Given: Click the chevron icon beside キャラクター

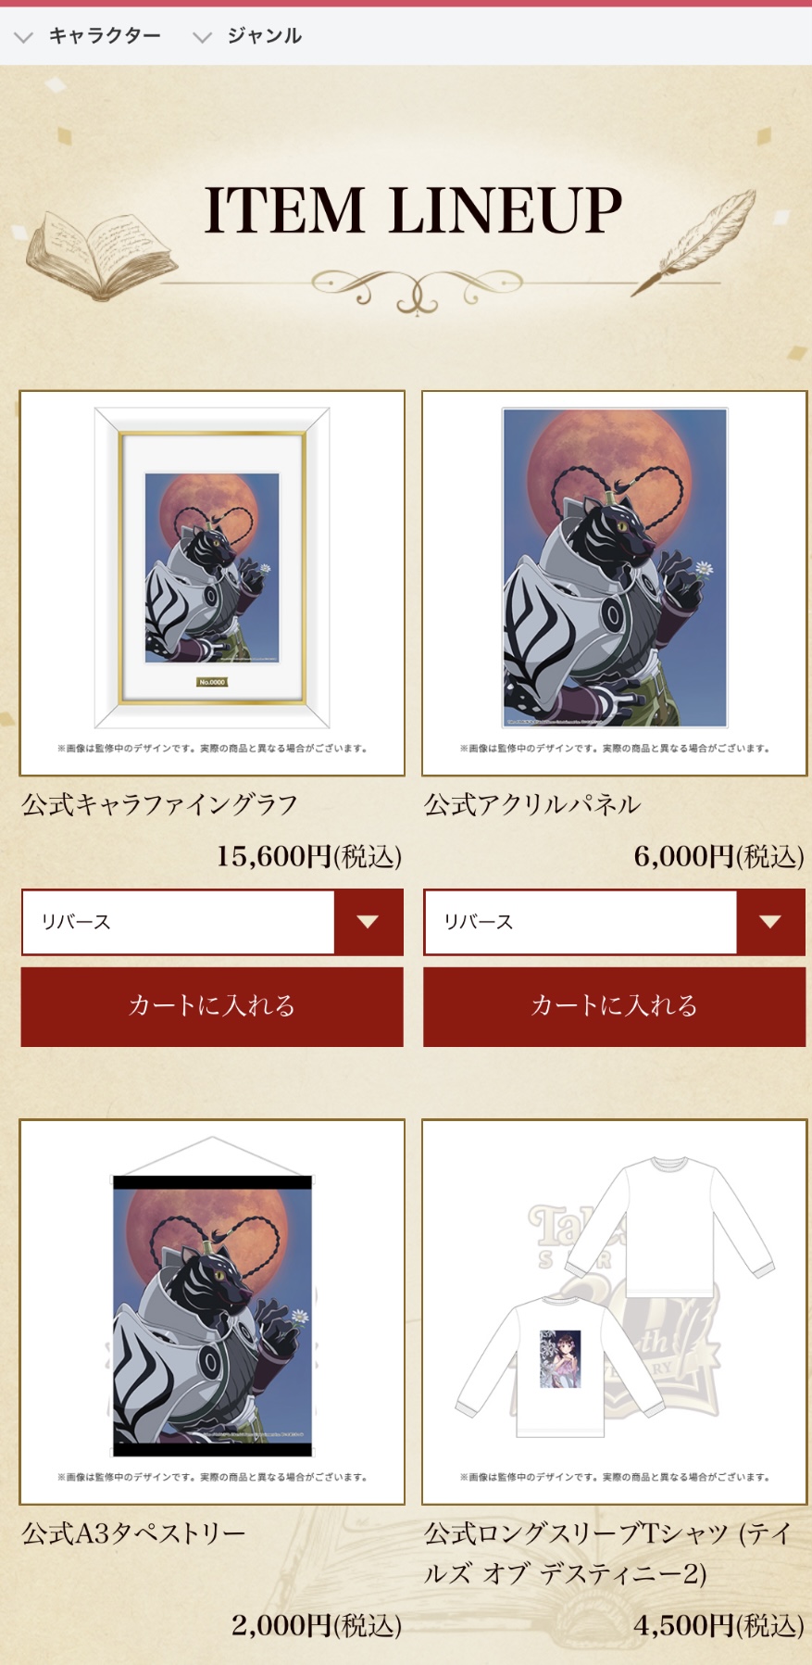Looking at the screenshot, I should tap(24, 37).
